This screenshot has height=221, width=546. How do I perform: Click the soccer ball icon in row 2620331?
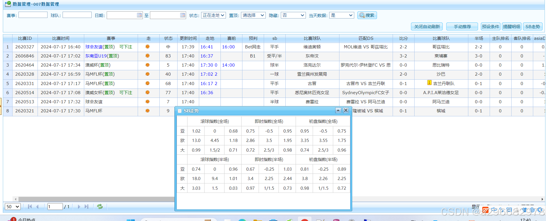tap(147, 83)
